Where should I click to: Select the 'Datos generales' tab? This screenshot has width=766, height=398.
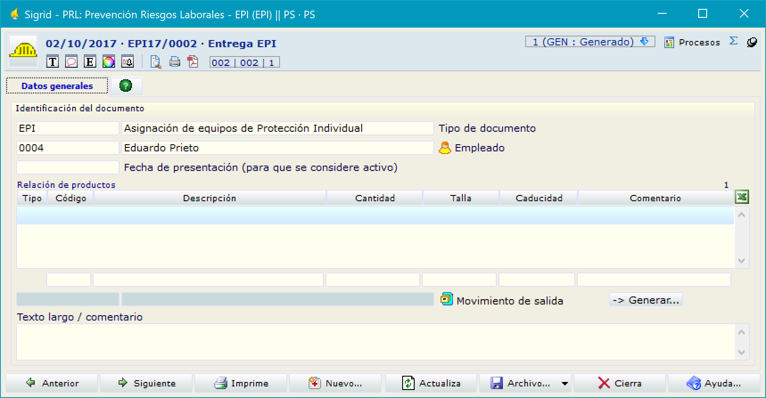click(x=57, y=86)
